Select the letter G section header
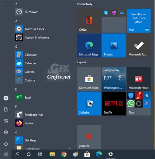 16,132
